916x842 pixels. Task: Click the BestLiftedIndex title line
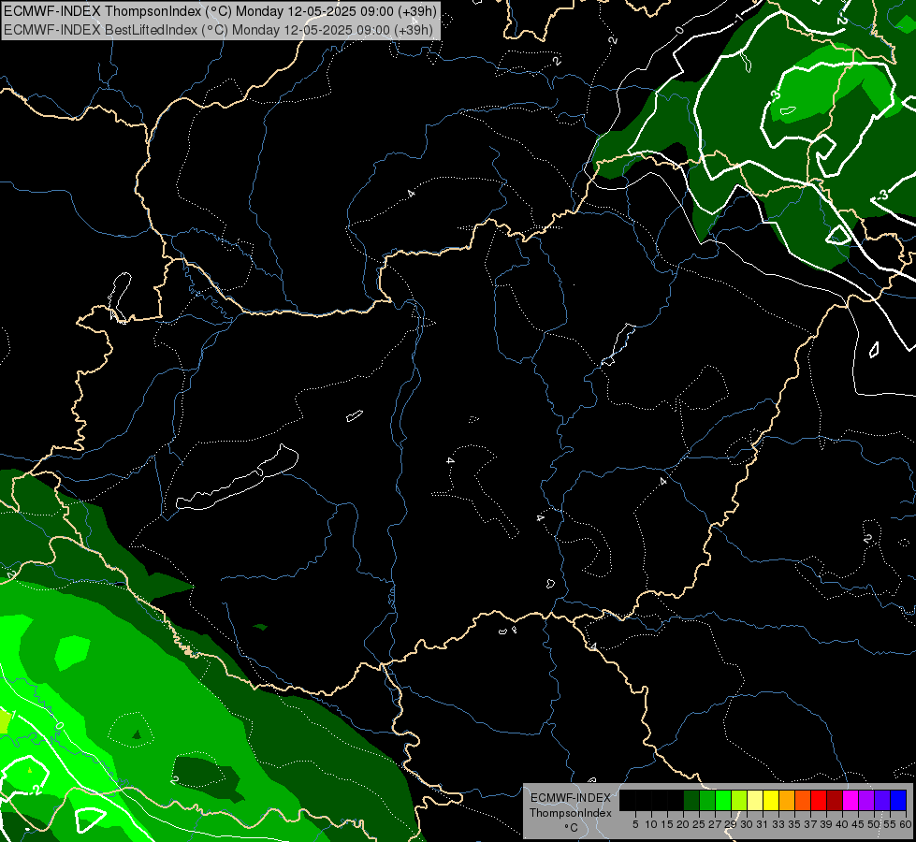pyautogui.click(x=219, y=30)
